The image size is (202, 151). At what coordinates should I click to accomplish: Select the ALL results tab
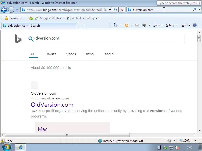pos(34,54)
